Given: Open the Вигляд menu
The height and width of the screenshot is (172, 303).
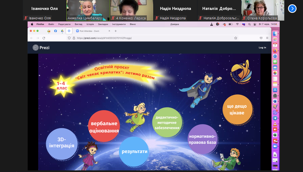Looking at the screenshot, I should click(78, 24).
